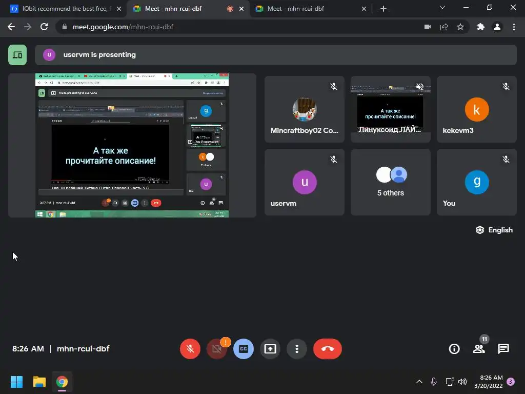Select the You participant tile
This screenshot has height=394, width=525.
tap(476, 182)
